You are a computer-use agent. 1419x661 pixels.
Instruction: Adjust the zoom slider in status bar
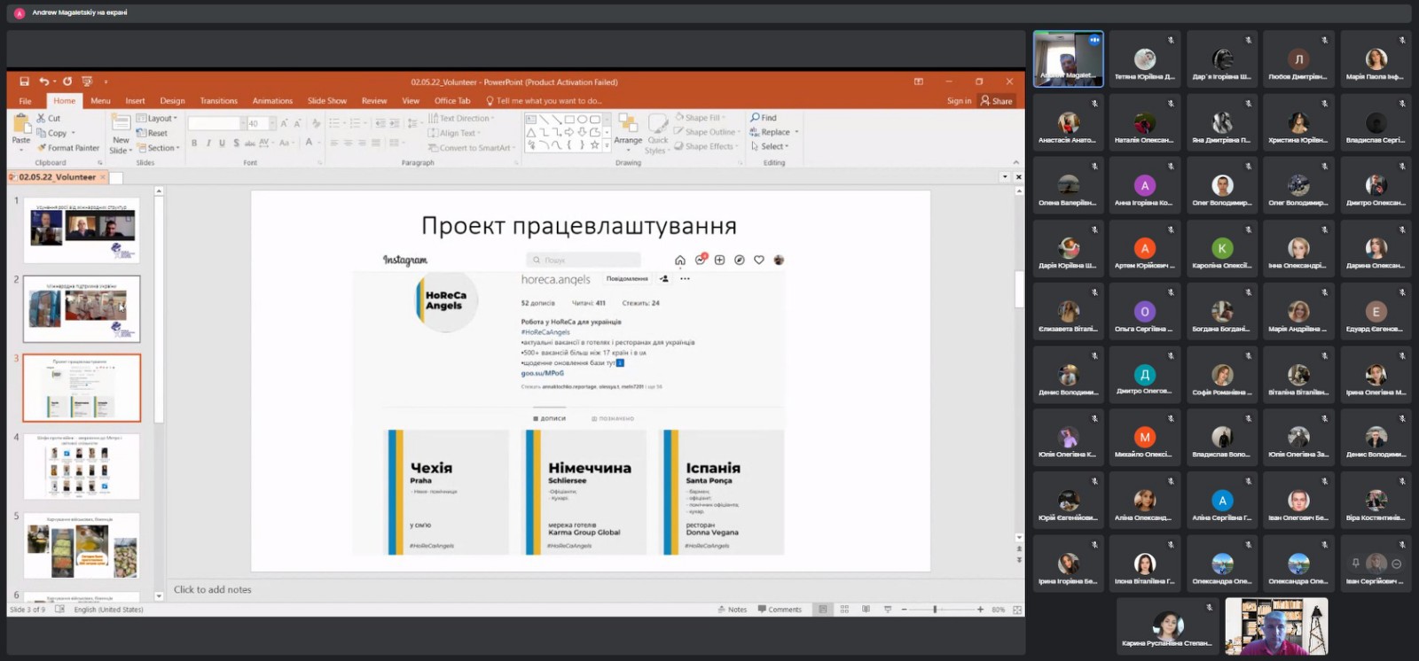pos(935,610)
